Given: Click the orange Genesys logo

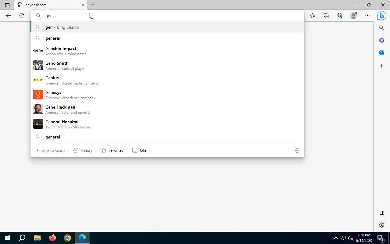Looking at the screenshot, I should (38, 95).
